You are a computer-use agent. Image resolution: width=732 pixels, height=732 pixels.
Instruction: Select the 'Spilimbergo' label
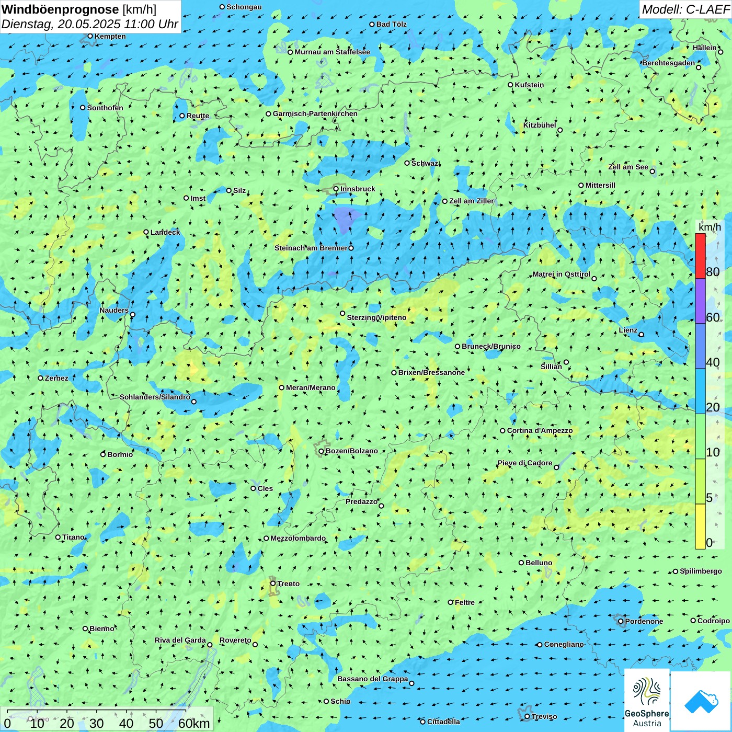701,571
